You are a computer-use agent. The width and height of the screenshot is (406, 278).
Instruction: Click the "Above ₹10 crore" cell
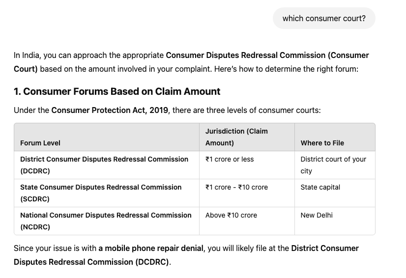click(x=231, y=215)
